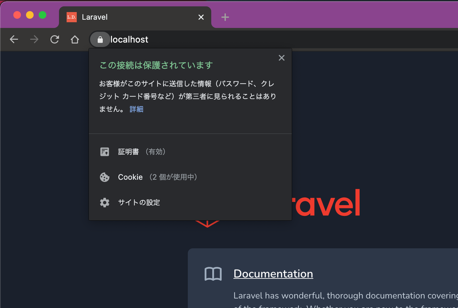Click the Laravel favicon in tab
Image resolution: width=458 pixels, height=308 pixels.
point(72,17)
